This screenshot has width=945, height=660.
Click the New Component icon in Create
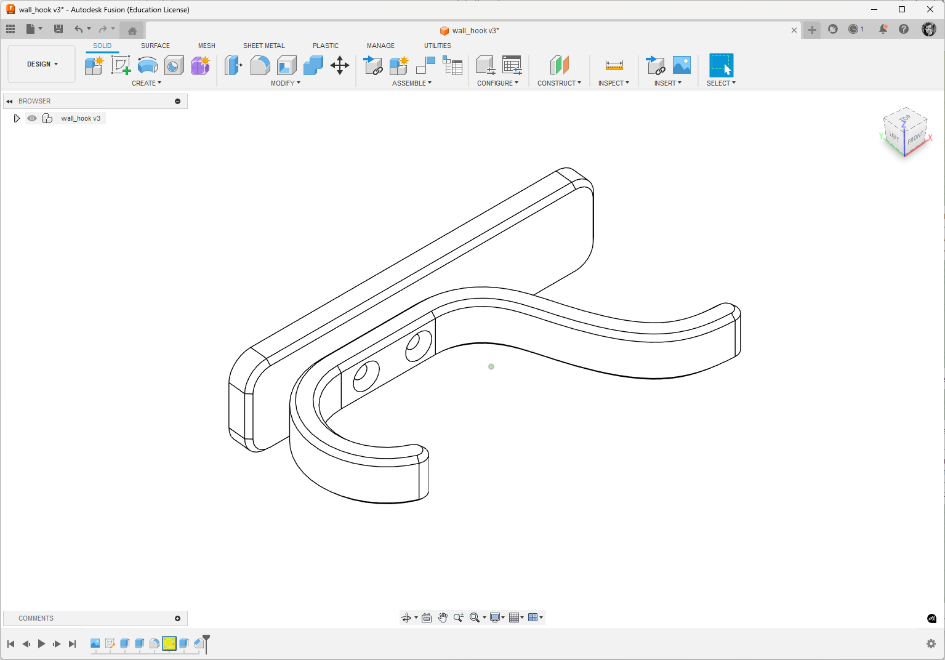94,65
